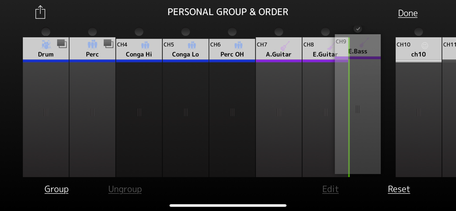Click the Drum kit icon
This screenshot has height=211, width=456.
coord(46,45)
